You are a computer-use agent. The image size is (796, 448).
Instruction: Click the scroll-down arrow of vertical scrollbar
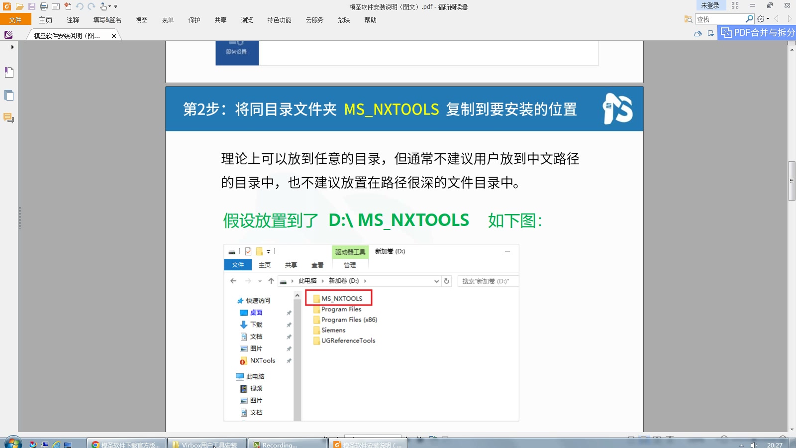pos(792,429)
